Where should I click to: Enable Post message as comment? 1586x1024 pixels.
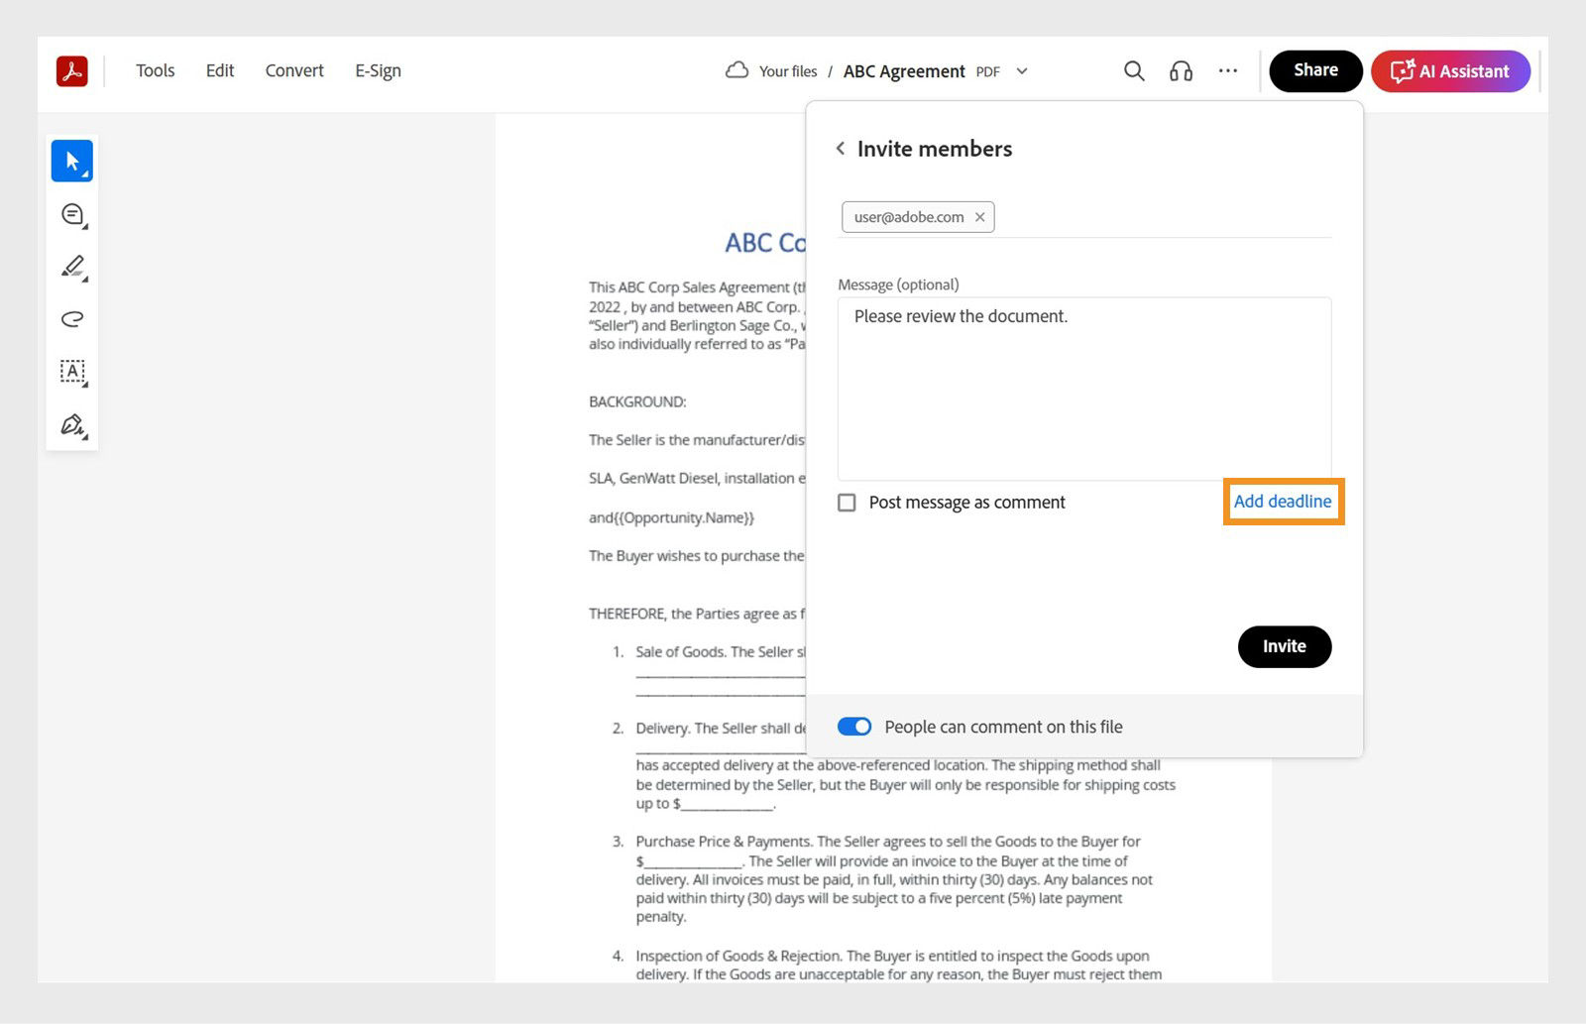(848, 503)
